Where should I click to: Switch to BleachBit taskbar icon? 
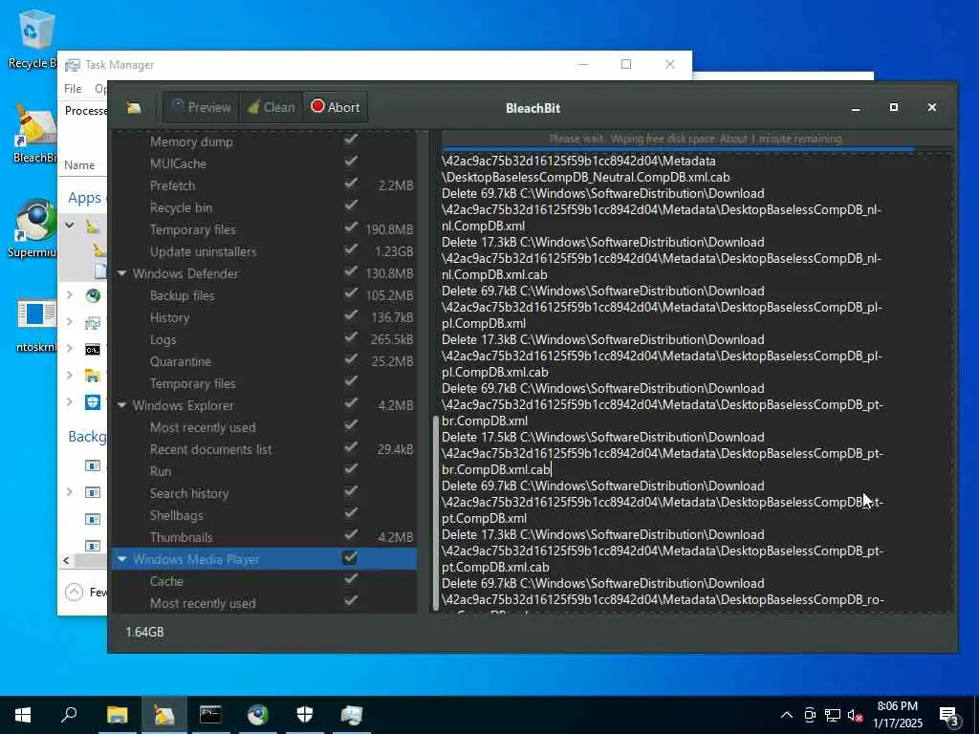(163, 715)
